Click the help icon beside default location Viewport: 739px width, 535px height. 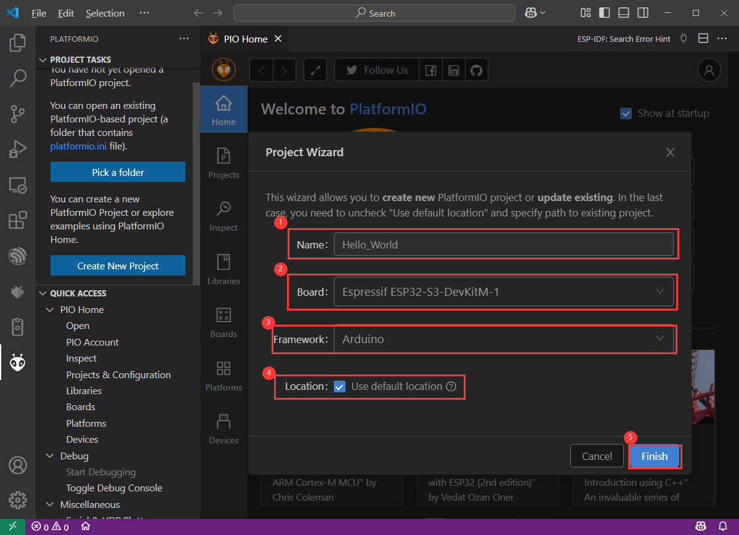451,387
